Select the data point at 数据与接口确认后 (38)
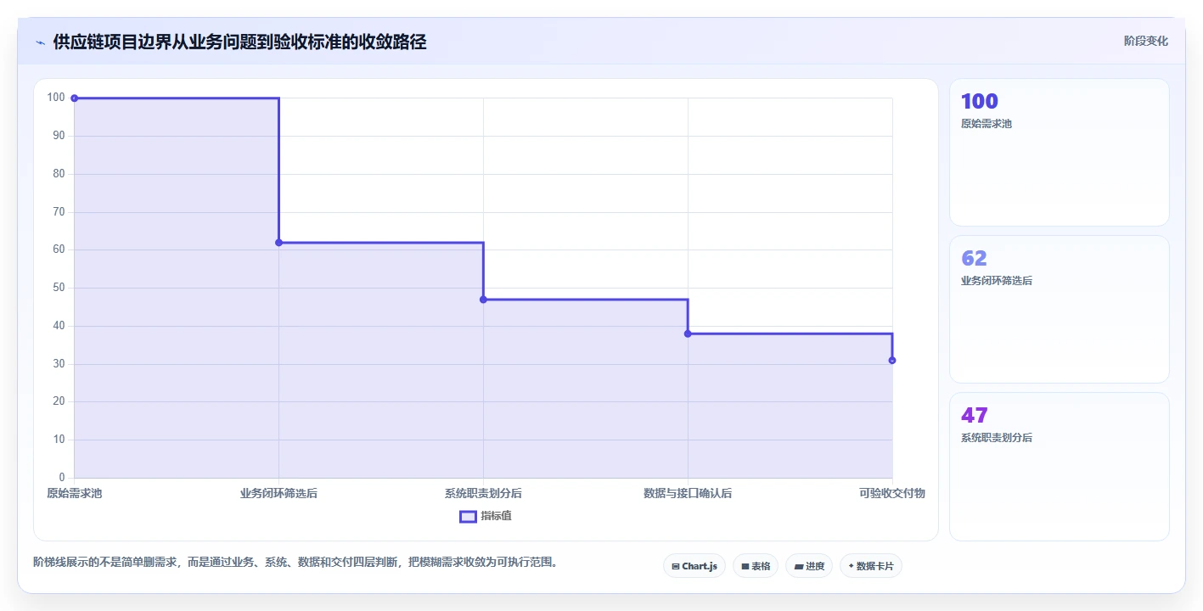1203x611 pixels. point(688,334)
